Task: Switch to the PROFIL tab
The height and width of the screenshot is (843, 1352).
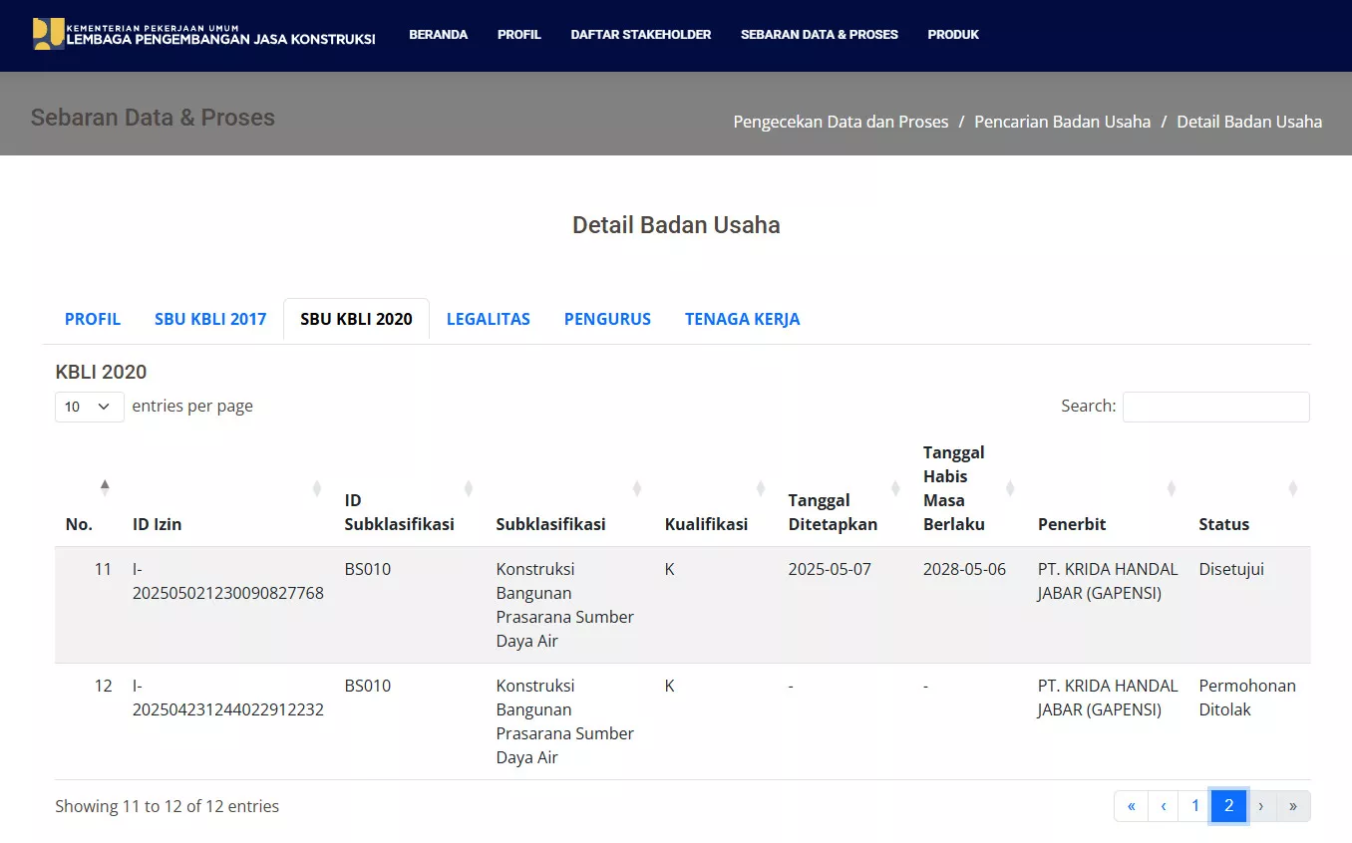Action: [x=93, y=319]
